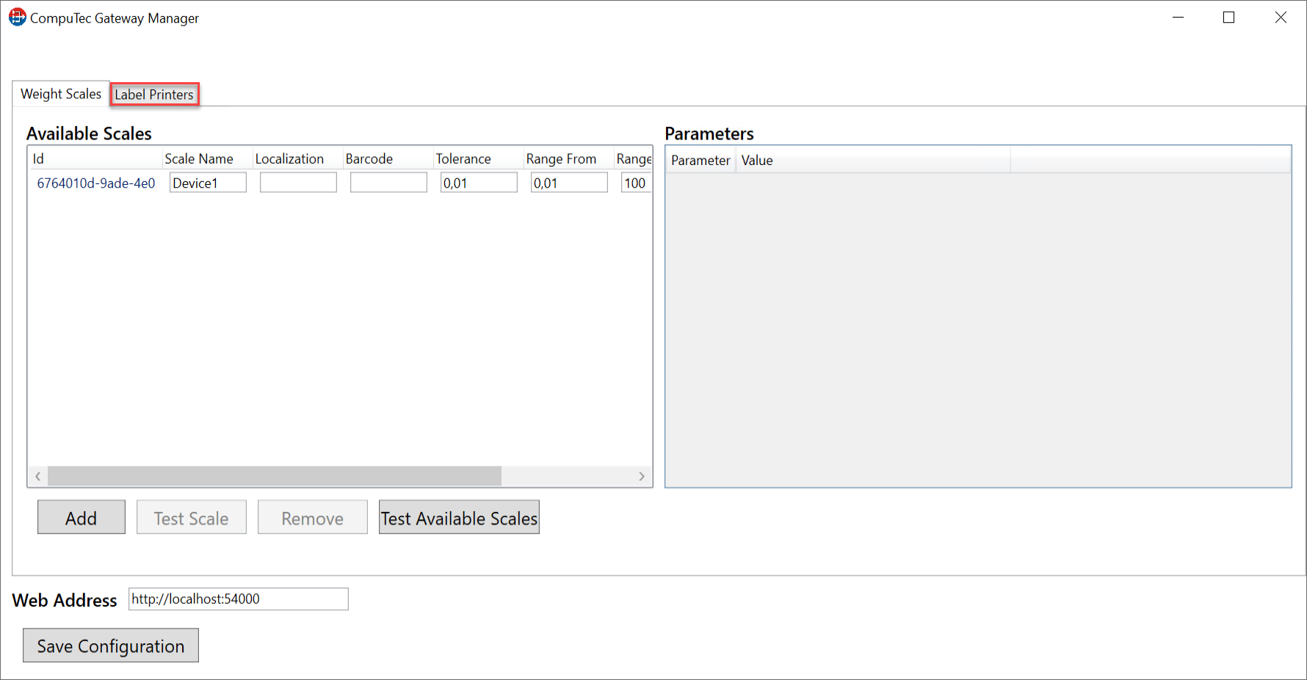This screenshot has height=680, width=1307.
Task: Click the Range From value field
Action: (569, 183)
